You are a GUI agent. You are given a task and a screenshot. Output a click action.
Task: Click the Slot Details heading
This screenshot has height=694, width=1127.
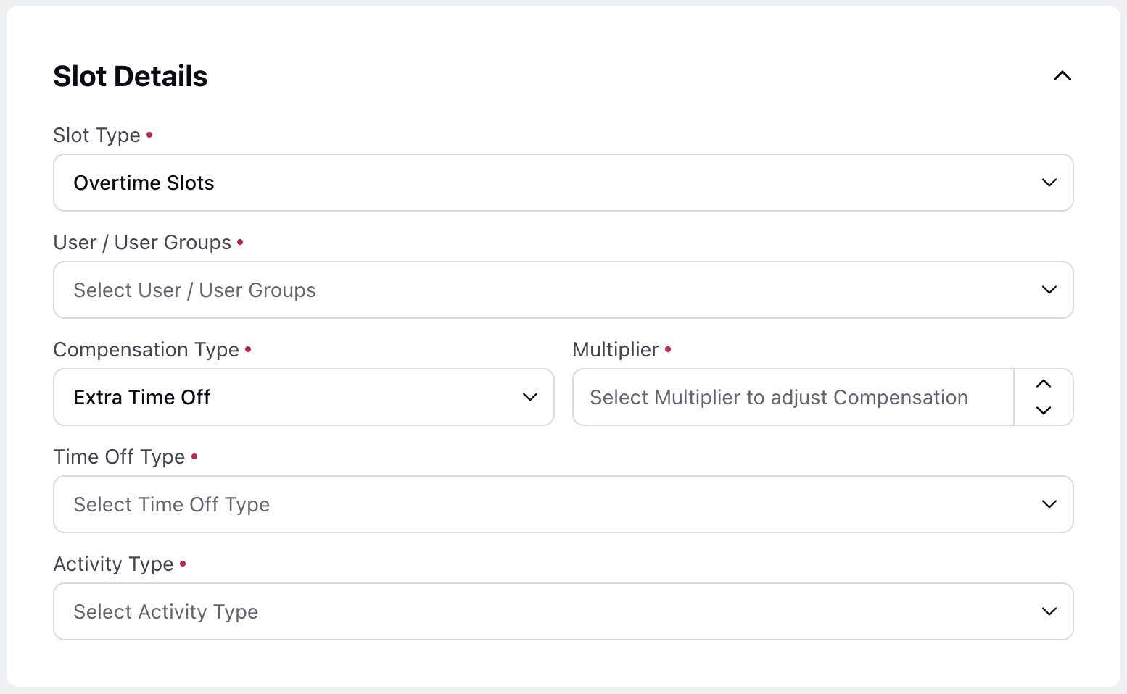tap(131, 76)
